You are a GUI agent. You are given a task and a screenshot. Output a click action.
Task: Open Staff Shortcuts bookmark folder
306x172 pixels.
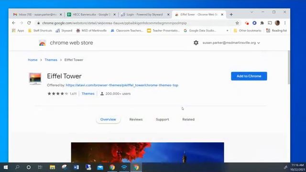tap(40, 31)
